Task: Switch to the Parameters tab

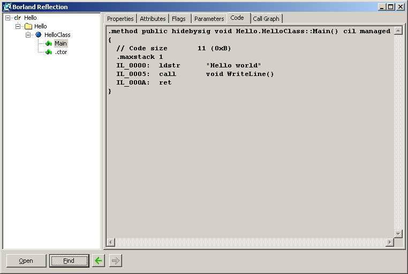Action: [x=209, y=19]
